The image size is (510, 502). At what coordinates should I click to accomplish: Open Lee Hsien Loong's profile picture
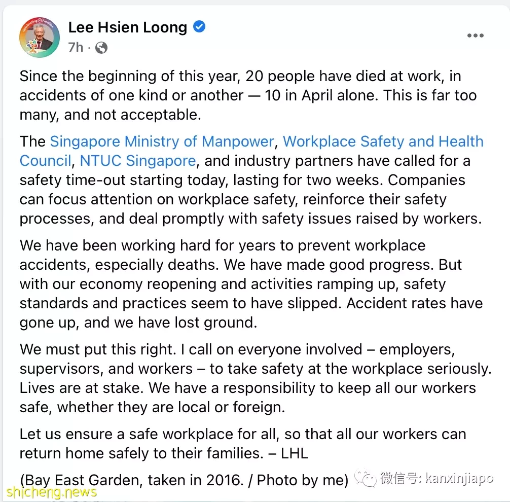click(40, 37)
